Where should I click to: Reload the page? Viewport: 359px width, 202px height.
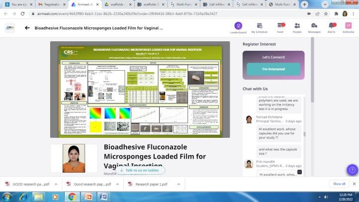[x=22, y=14]
